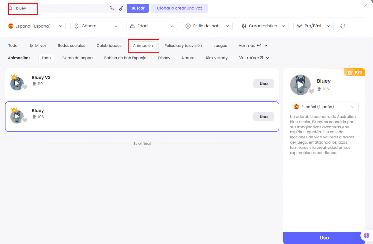Toggle favorite heart in Bluey detail panel
Screen dimensions: 373x244
click(x=311, y=91)
